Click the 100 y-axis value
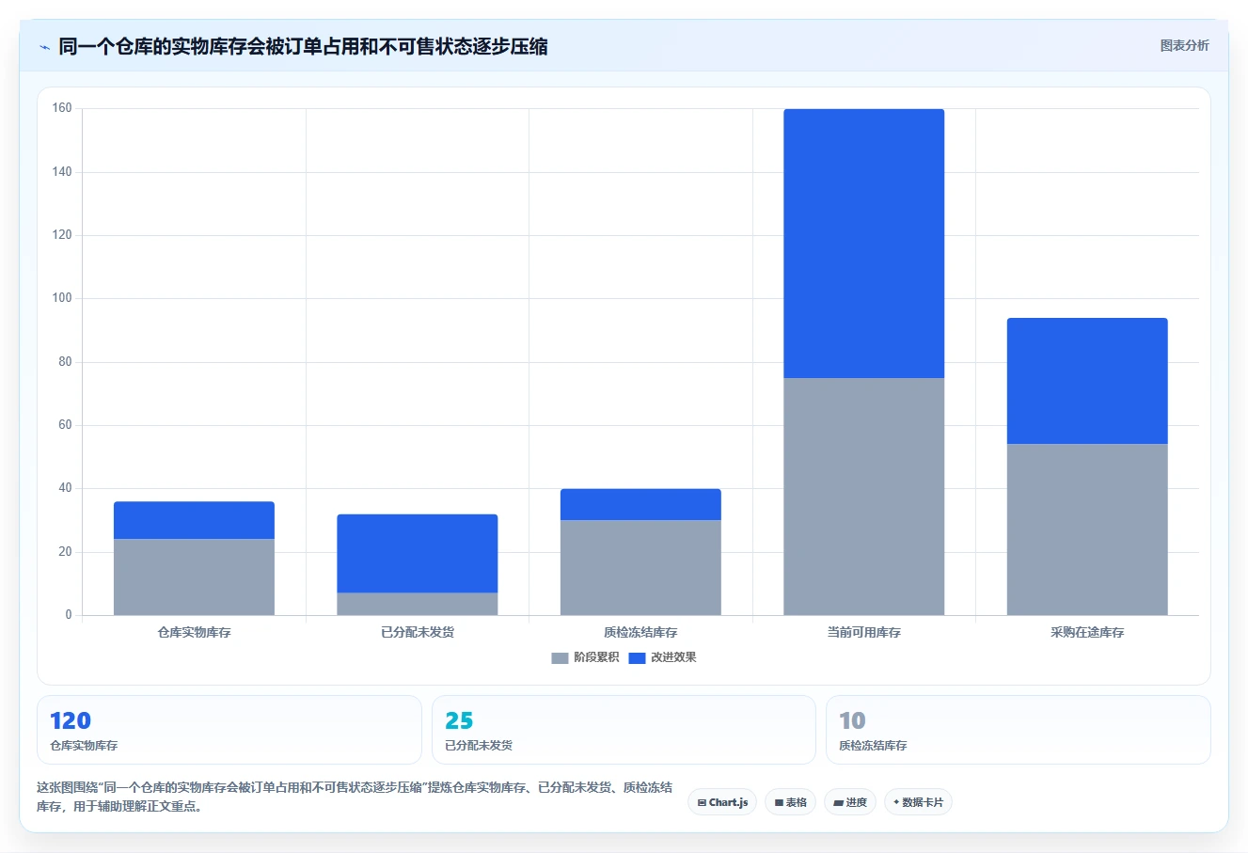The width and height of the screenshot is (1248, 853). pos(62,298)
